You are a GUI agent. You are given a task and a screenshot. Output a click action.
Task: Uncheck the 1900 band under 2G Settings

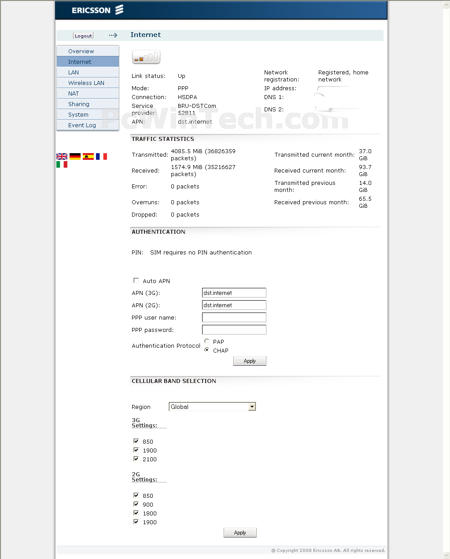point(136,522)
